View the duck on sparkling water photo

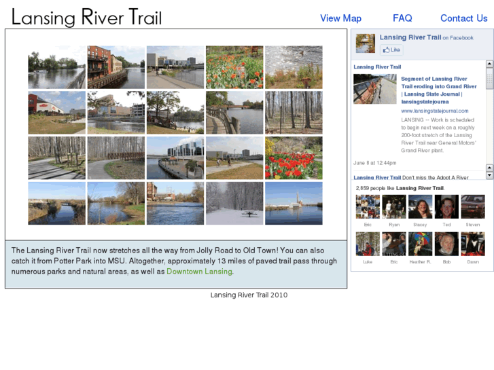point(294,67)
